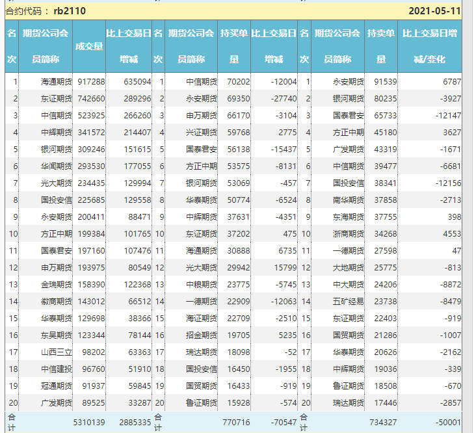Click long position value 37202

[239, 234]
